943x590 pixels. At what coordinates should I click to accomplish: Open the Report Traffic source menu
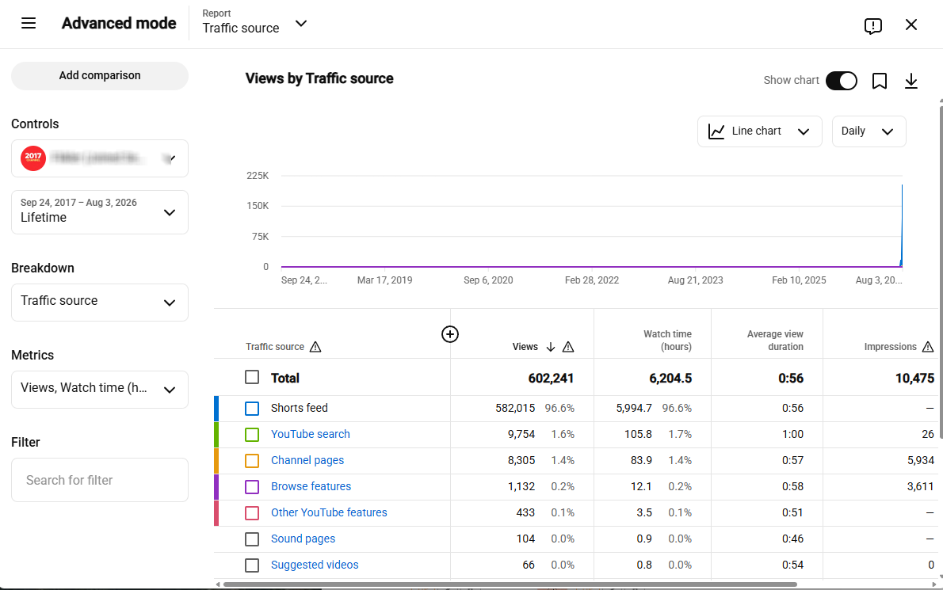click(x=254, y=24)
